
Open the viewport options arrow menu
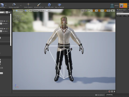[14, 11]
